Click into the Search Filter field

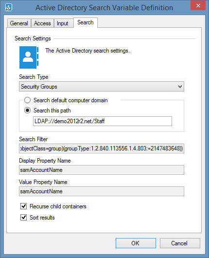102,148
